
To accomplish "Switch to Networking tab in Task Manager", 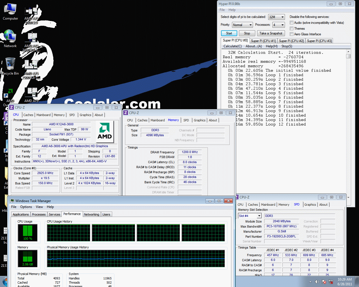I will [x=91, y=214].
